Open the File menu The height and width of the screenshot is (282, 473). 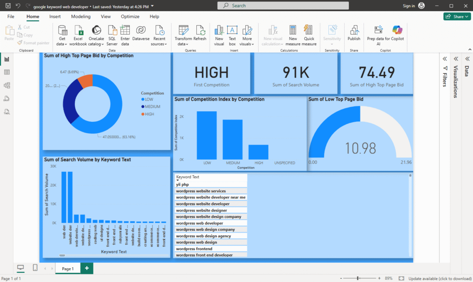[11, 17]
